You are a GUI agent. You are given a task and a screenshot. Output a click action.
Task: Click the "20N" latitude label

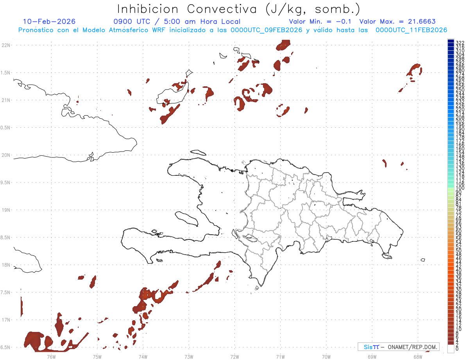(6, 155)
